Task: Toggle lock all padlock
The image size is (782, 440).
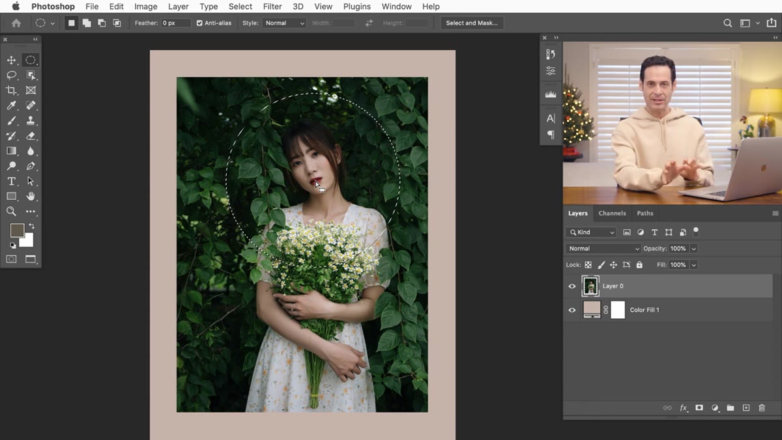Action: point(639,265)
